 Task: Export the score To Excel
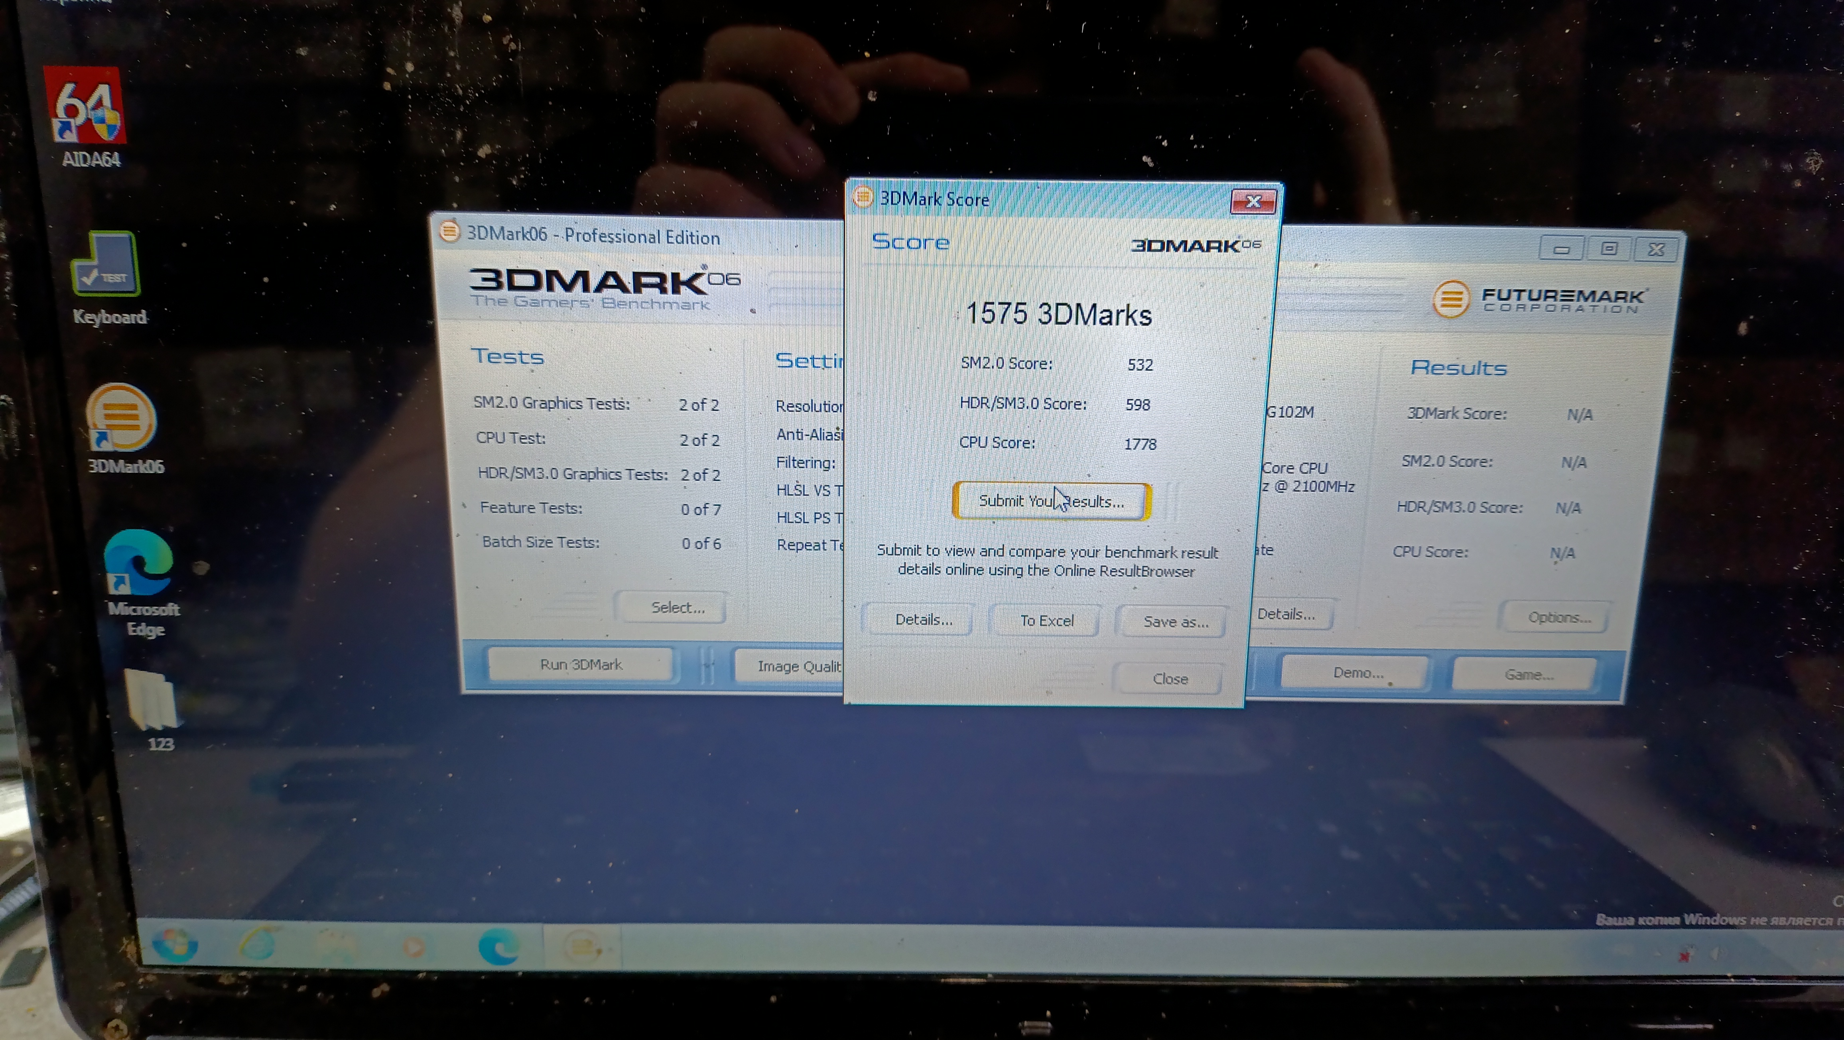click(1046, 620)
